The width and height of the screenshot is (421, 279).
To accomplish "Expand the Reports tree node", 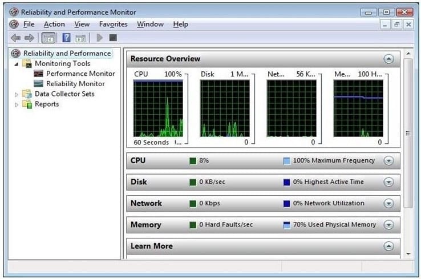I will pyautogui.click(x=17, y=104).
